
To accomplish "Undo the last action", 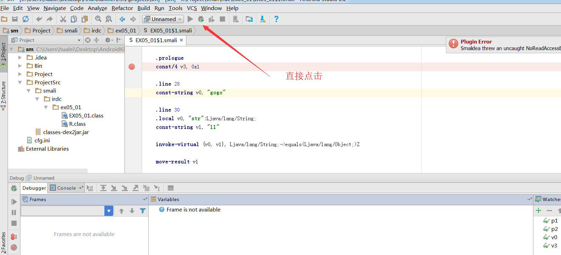I will 39,19.
